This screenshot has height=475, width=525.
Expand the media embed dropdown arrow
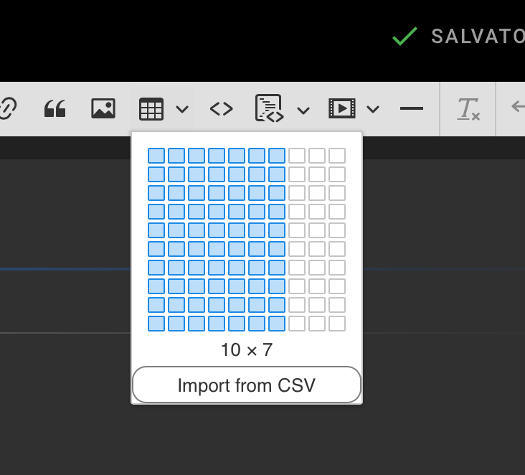tap(373, 109)
